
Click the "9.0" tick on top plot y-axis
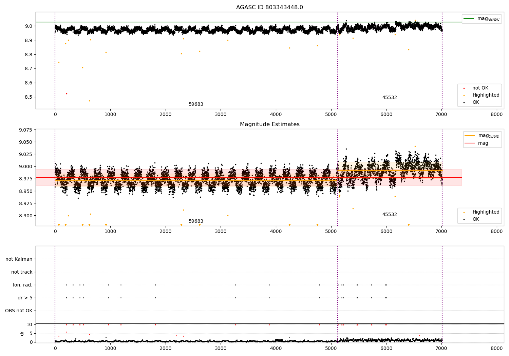point(29,26)
